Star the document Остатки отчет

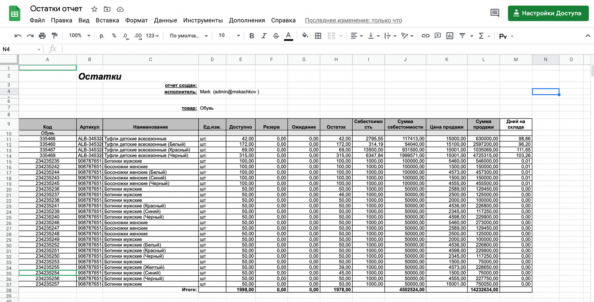(94, 9)
